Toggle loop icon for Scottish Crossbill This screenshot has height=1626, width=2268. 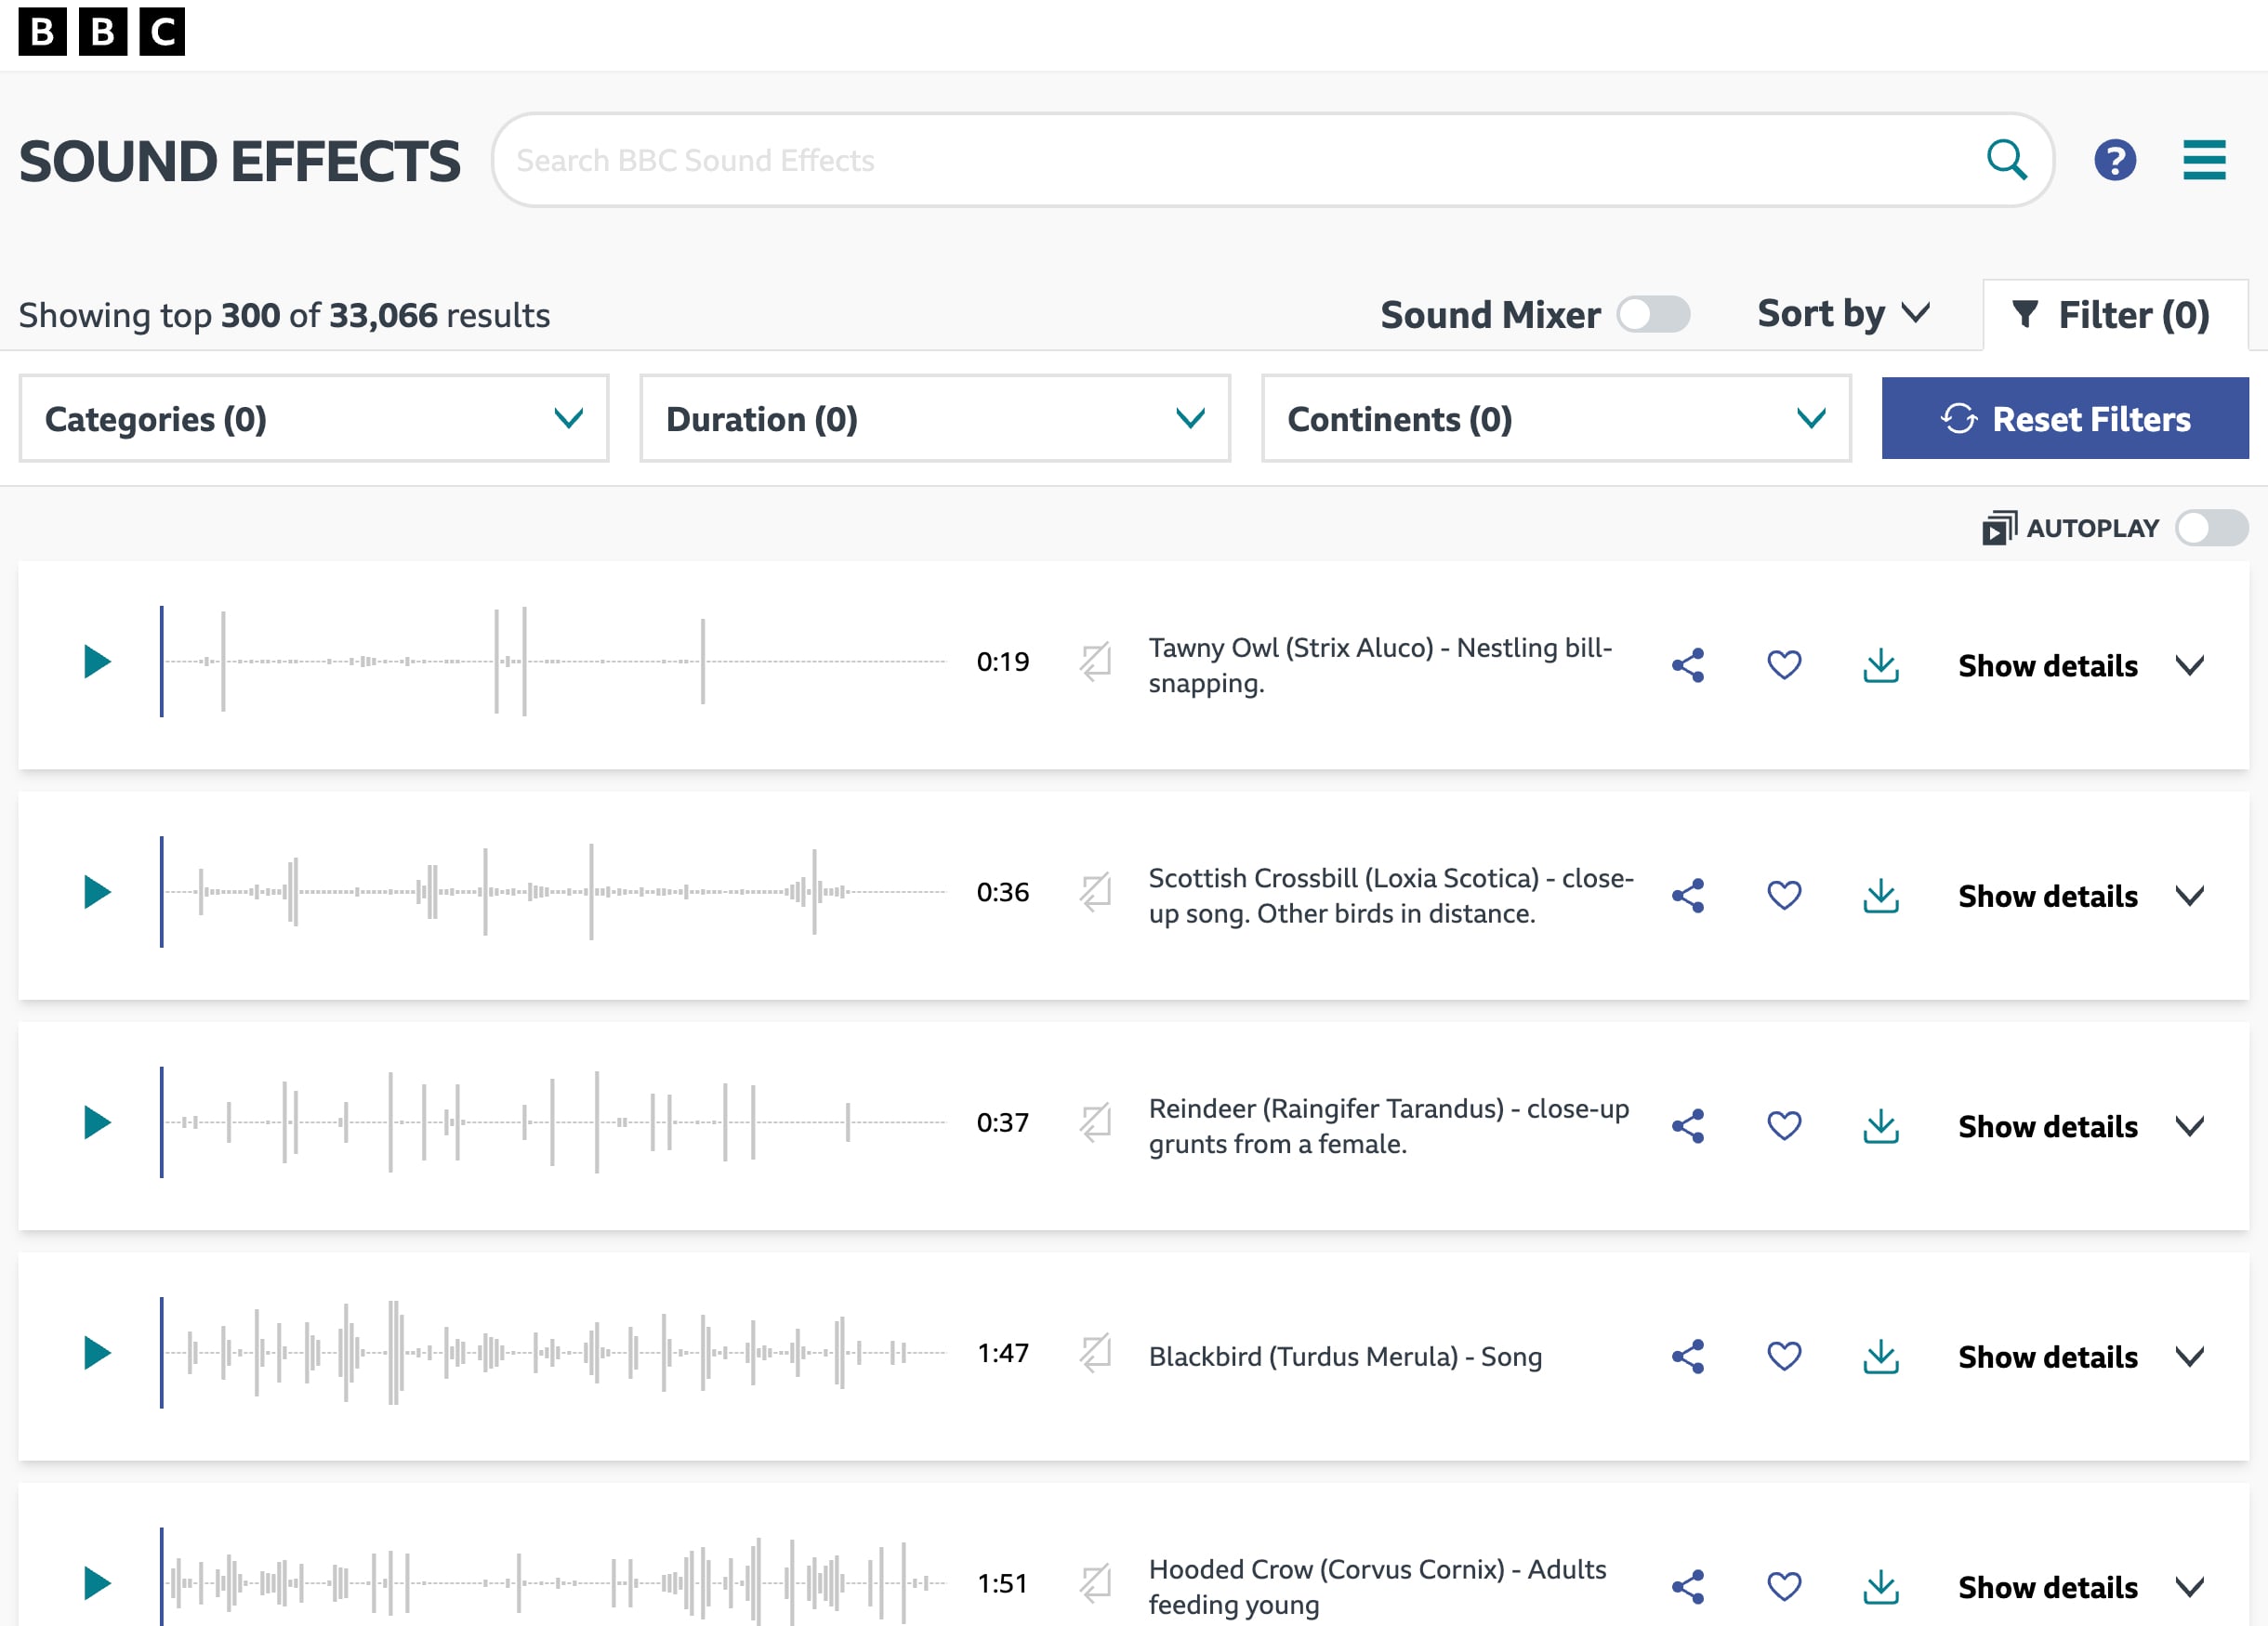pos(1095,891)
